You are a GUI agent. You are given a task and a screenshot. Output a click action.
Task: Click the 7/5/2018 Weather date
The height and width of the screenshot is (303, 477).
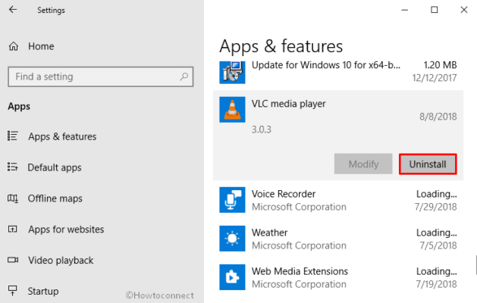[x=438, y=245]
